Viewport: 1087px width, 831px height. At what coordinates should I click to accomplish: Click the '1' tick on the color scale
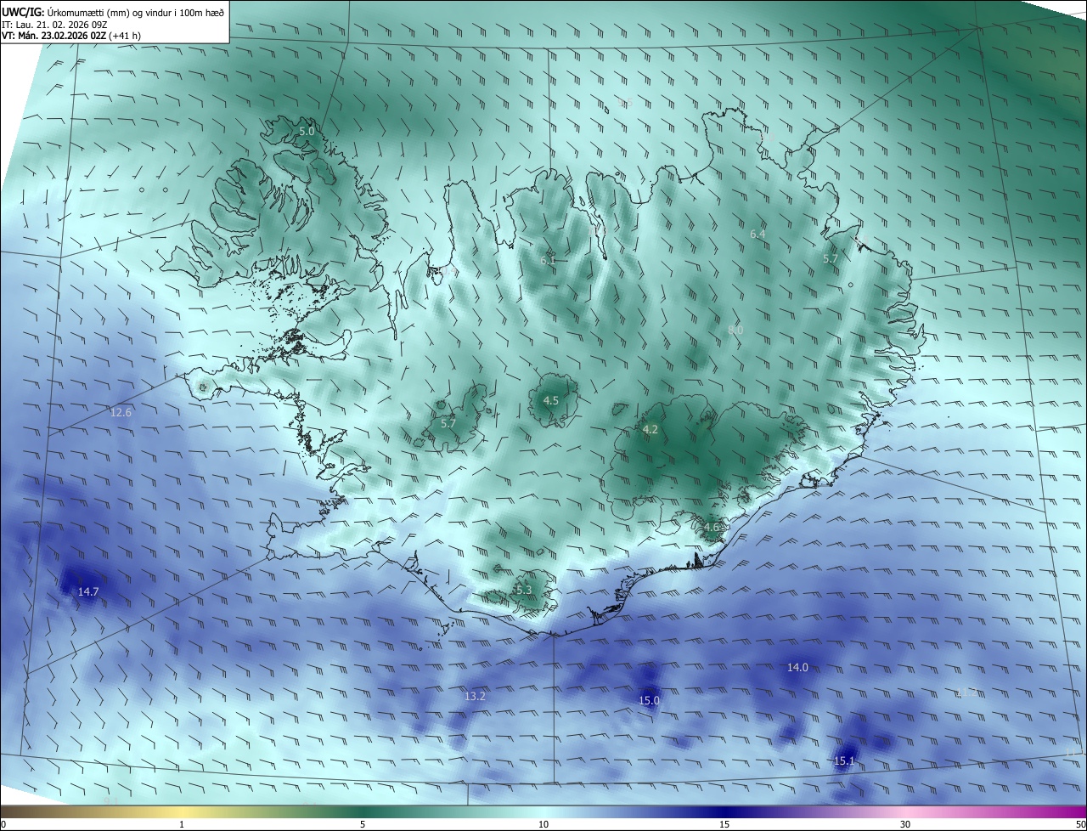(182, 824)
